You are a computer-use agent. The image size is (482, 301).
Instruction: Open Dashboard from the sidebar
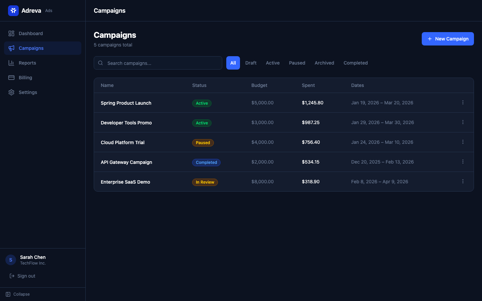[x=30, y=33]
